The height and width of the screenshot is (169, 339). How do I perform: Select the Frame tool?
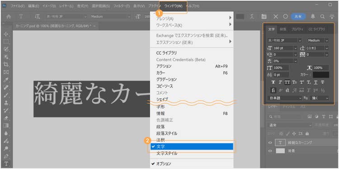[x=6, y=72]
